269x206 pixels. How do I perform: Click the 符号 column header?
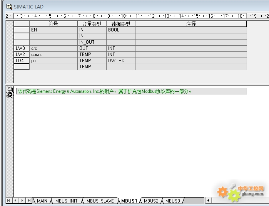pyautogui.click(x=53, y=24)
